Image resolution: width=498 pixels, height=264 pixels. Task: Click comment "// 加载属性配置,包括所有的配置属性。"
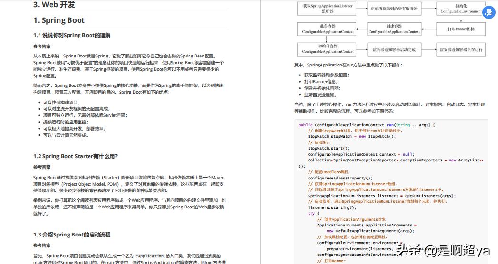click(x=352, y=237)
